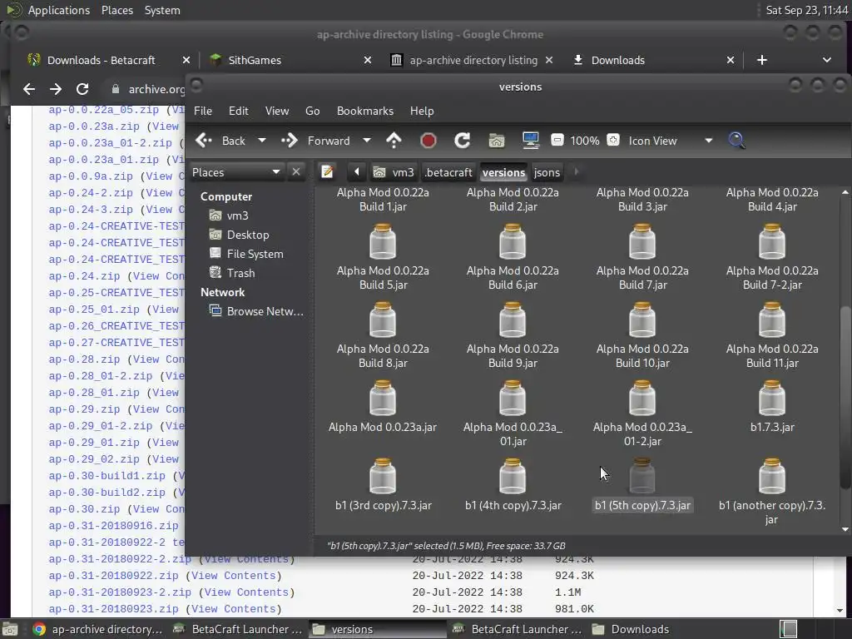The width and height of the screenshot is (852, 639).
Task: Select Alpha Mod 0.0.22a Build 6.jar
Action: pyautogui.click(x=513, y=256)
